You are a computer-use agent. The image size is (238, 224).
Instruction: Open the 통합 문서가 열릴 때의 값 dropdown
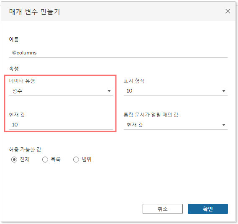point(176,125)
